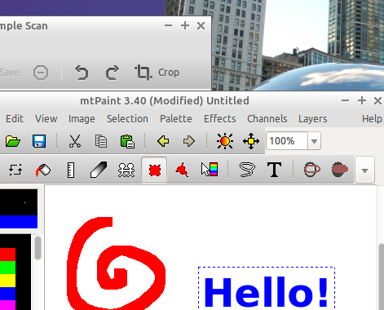Select the Text tool
This screenshot has width=384, height=310.
click(x=274, y=170)
